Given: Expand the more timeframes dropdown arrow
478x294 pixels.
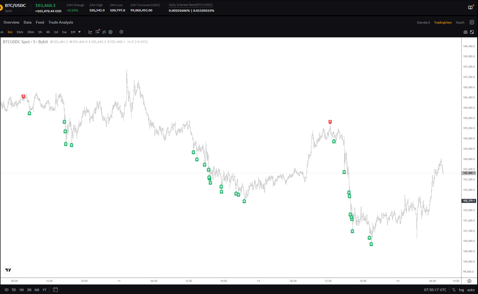Looking at the screenshot, I should click(x=80, y=32).
